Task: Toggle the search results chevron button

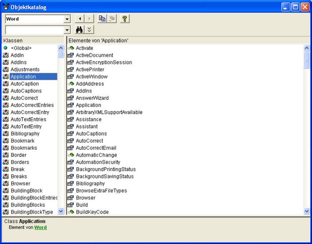Action: 89,30
